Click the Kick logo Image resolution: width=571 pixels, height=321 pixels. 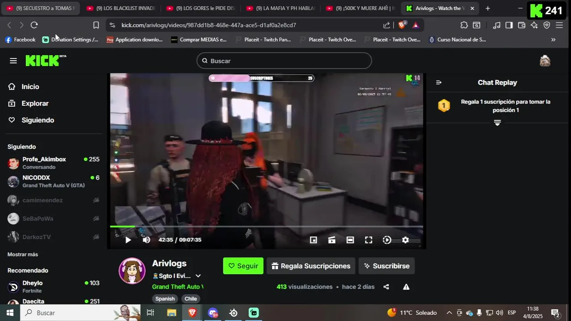(46, 60)
